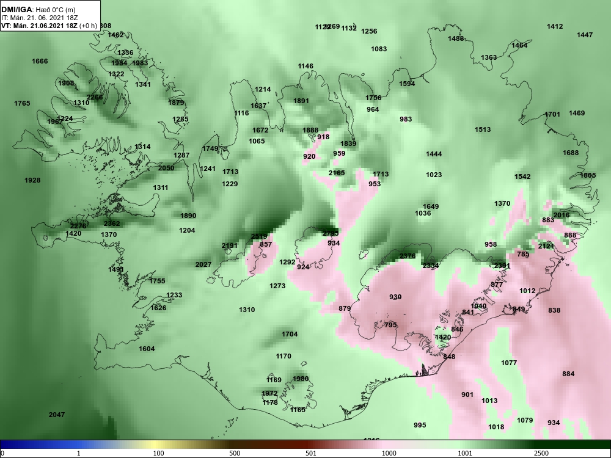The height and width of the screenshot is (458, 611).
Task: Click the map value 2276
Action: (x=78, y=226)
